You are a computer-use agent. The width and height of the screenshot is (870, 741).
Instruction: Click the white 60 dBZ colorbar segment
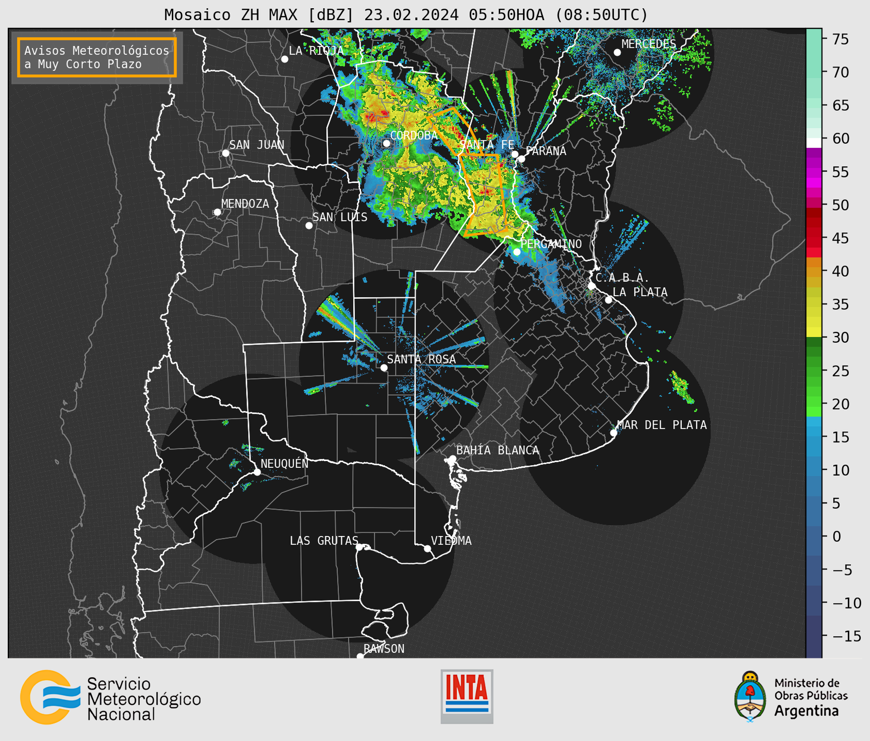(x=814, y=143)
